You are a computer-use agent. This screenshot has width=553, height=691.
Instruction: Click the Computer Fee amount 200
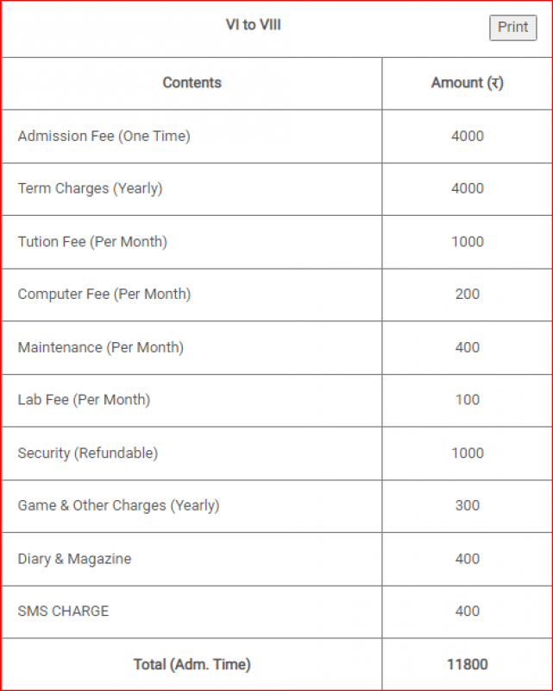[x=467, y=295]
